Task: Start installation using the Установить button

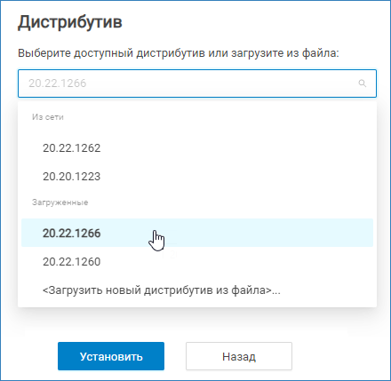Action: (111, 356)
